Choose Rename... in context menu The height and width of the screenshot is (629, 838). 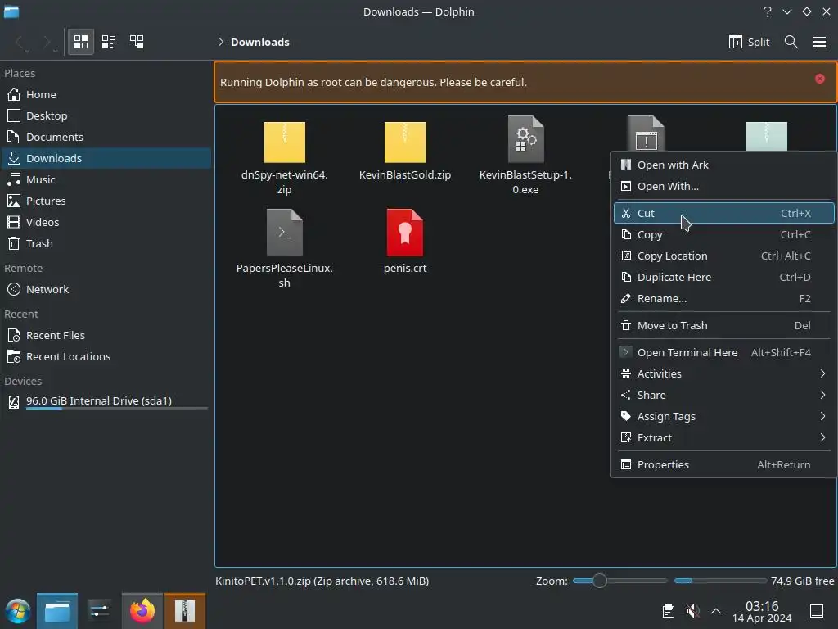click(x=723, y=298)
